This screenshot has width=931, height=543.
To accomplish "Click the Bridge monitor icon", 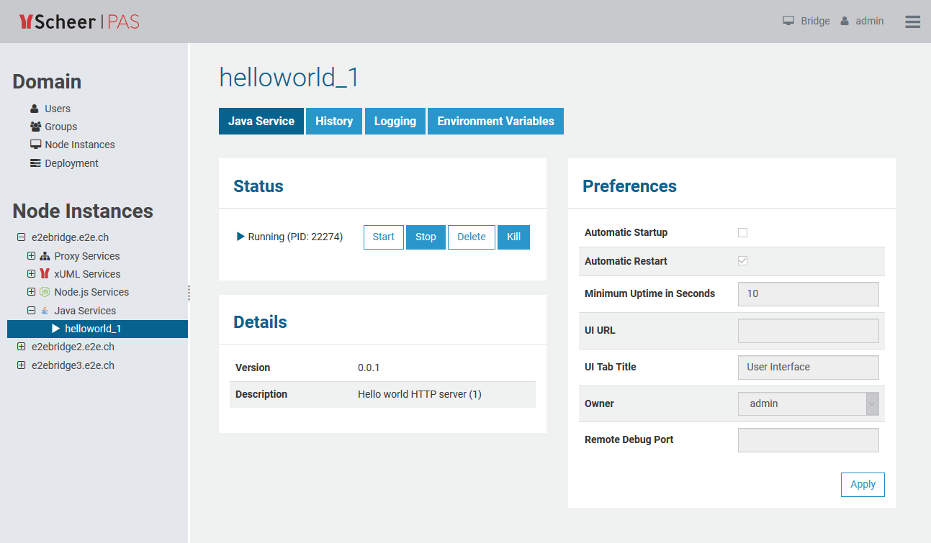I will (788, 21).
